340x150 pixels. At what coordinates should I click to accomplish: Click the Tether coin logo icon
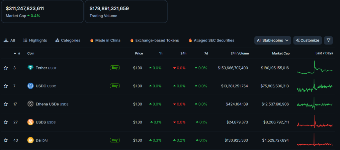[30, 68]
